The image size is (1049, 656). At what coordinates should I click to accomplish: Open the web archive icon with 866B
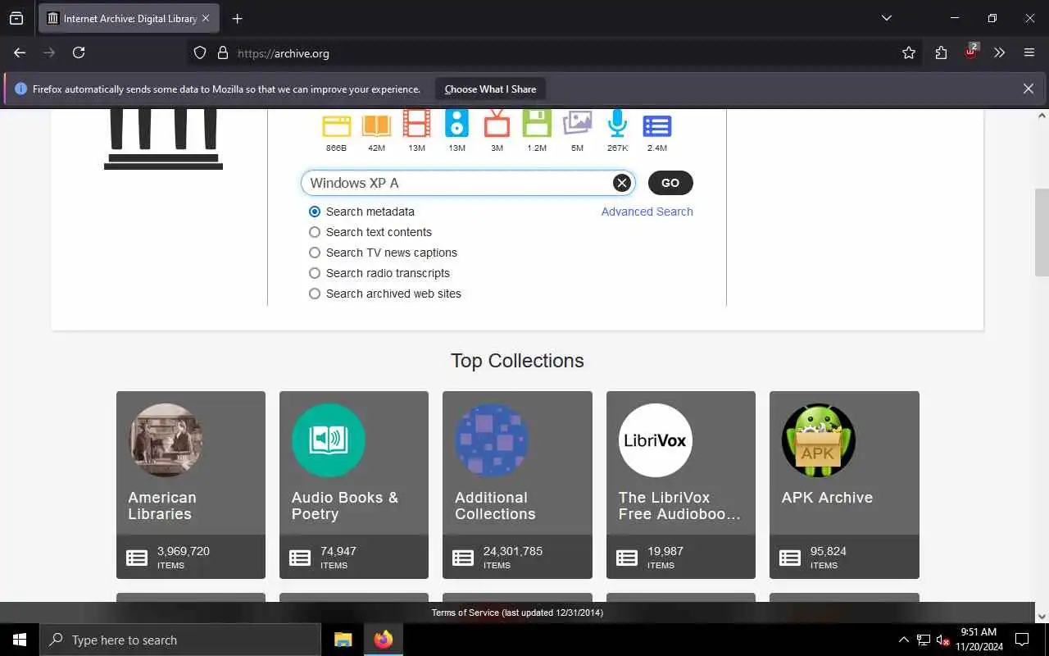click(x=336, y=126)
